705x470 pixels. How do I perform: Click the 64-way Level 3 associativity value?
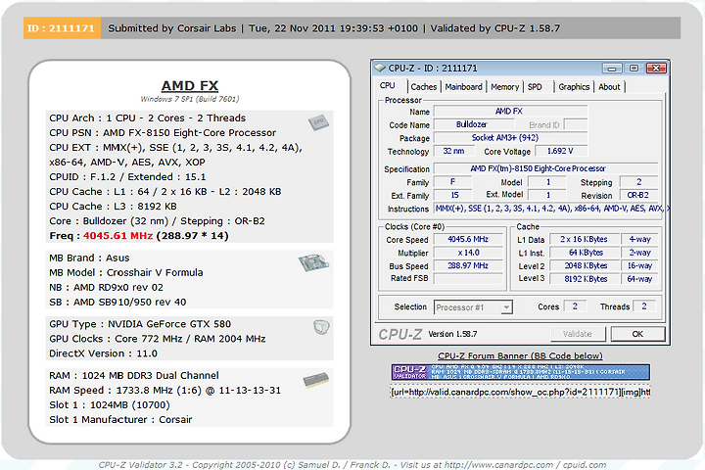639,279
